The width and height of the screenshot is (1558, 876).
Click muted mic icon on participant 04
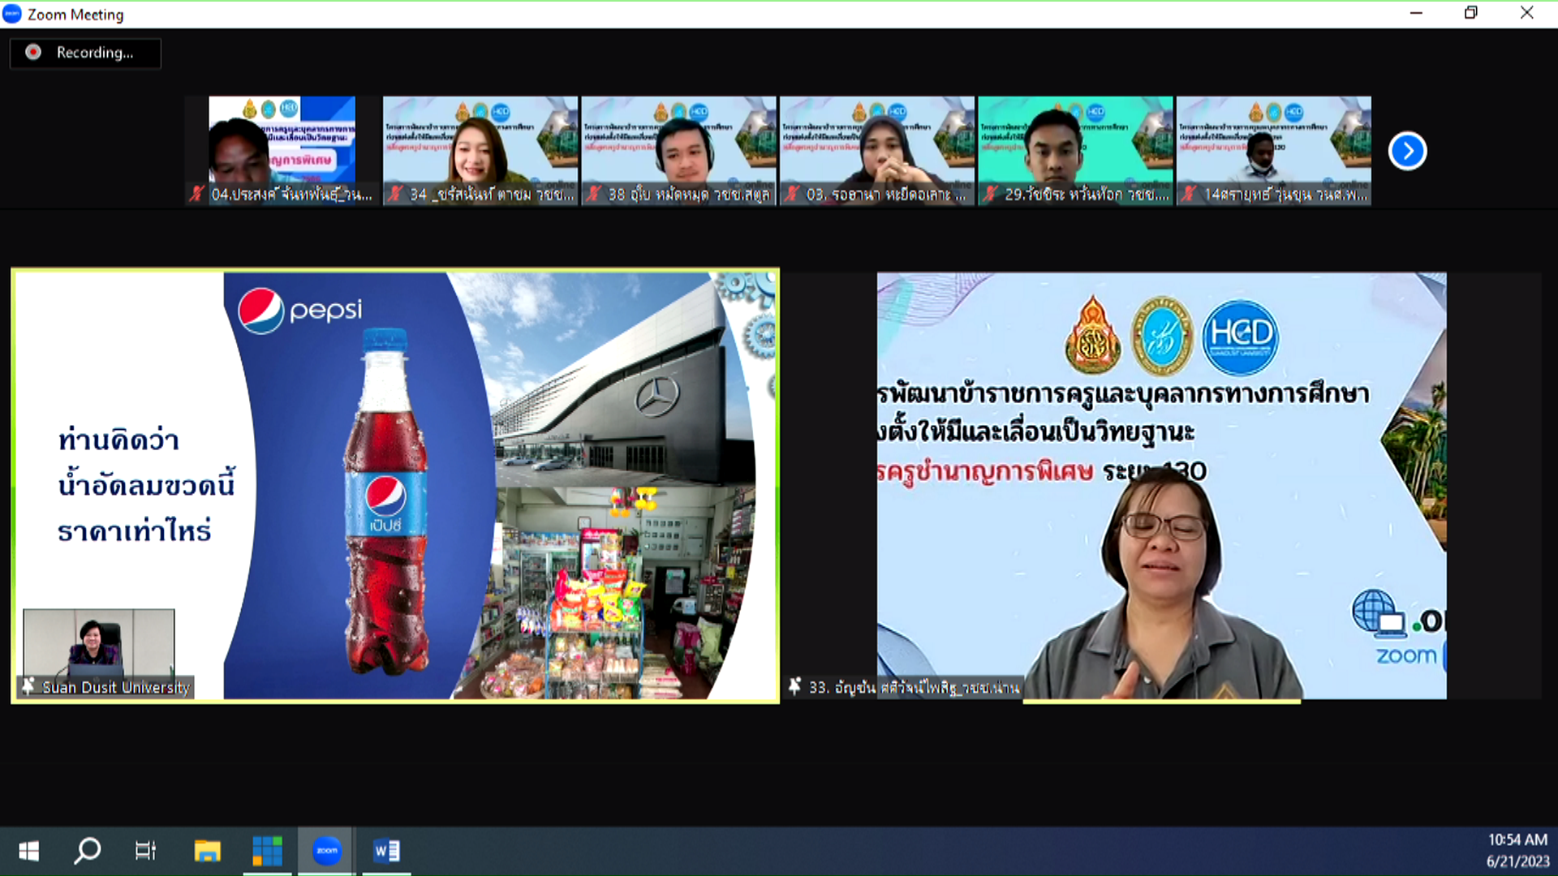coord(197,194)
